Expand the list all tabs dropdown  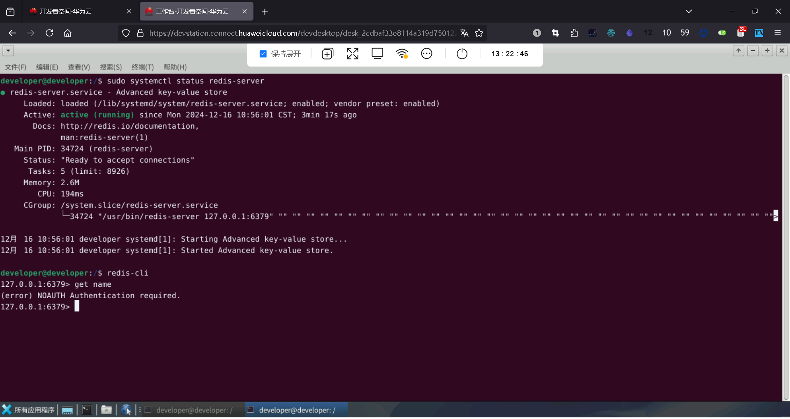[x=689, y=12]
